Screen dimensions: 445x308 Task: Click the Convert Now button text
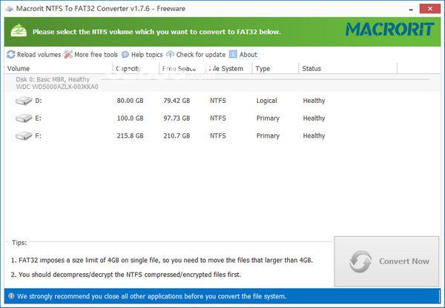click(x=404, y=261)
